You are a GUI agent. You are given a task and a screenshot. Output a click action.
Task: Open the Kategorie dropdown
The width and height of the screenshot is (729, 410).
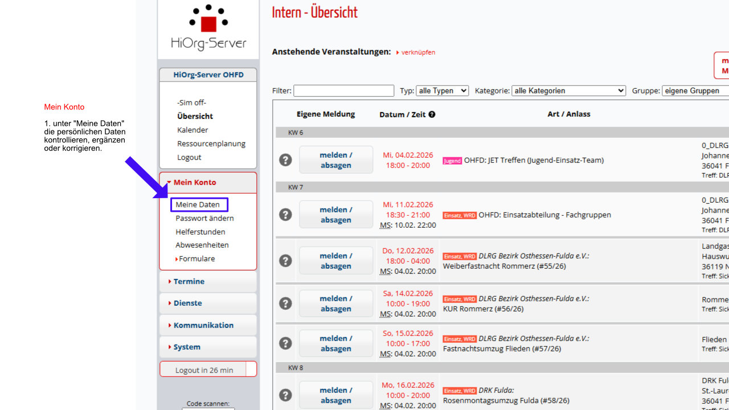(x=568, y=91)
